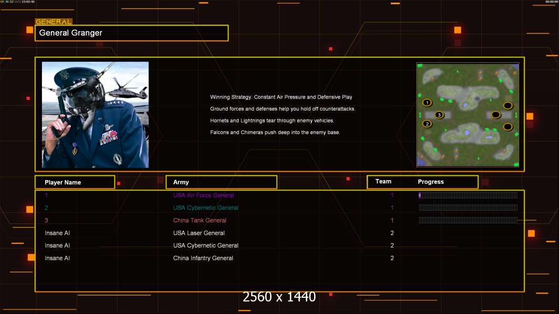The height and width of the screenshot is (314, 559).
Task: Click the 'Ground forces and defenses' strategy line
Action: (282, 109)
